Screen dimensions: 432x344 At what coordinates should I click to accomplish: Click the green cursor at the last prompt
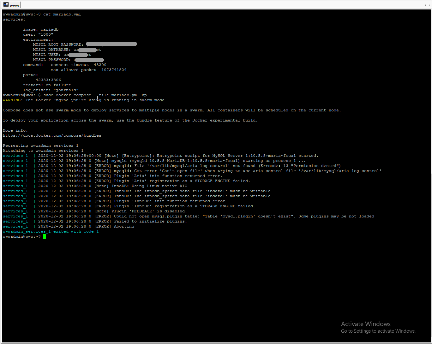pos(45,236)
